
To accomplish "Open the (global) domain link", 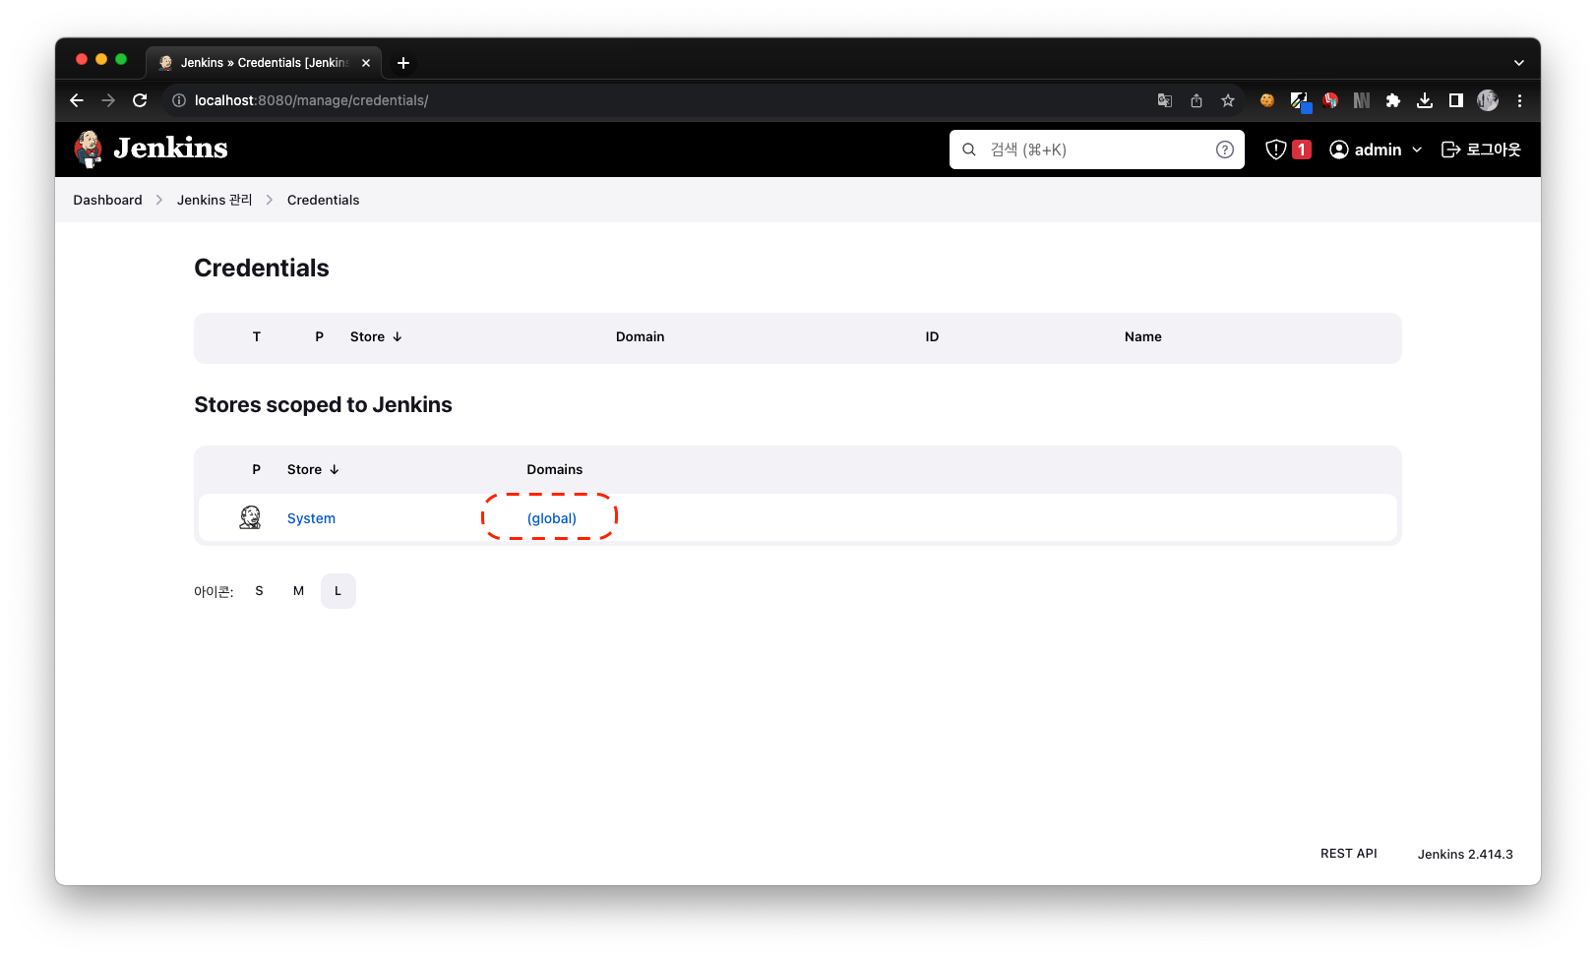I will [552, 518].
